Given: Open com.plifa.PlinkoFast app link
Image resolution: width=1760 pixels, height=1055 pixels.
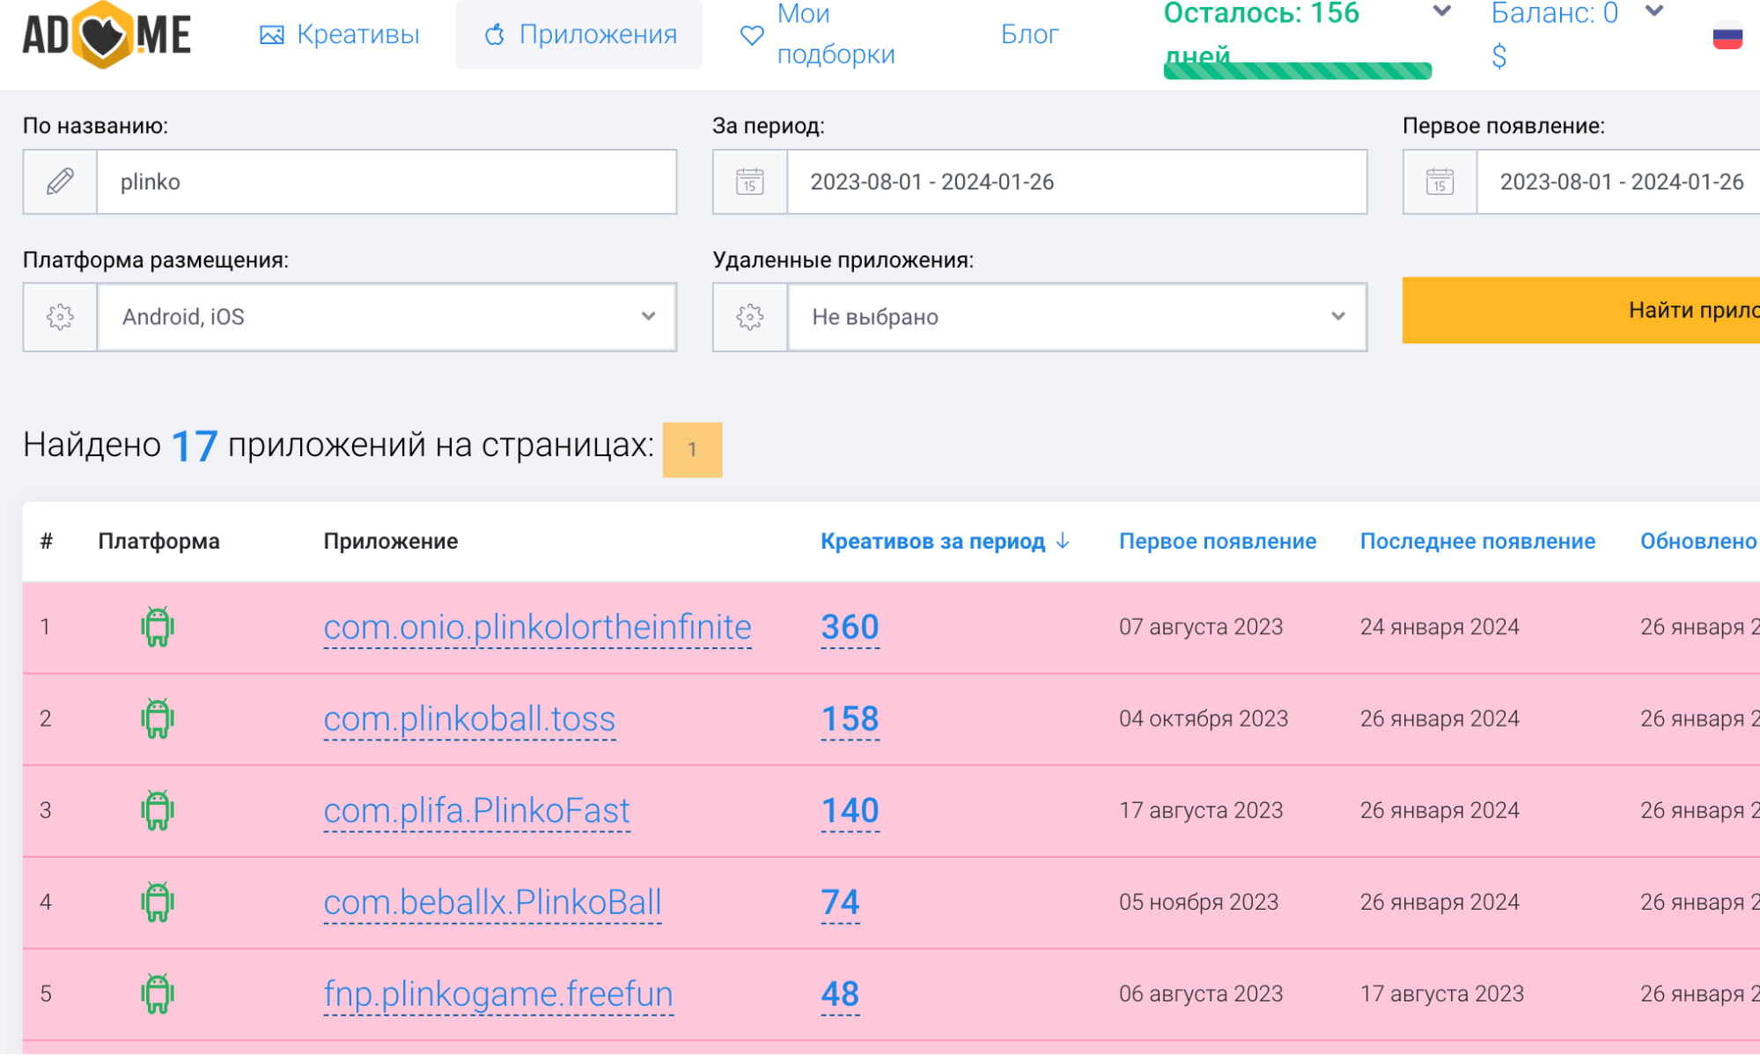Looking at the screenshot, I should (476, 810).
